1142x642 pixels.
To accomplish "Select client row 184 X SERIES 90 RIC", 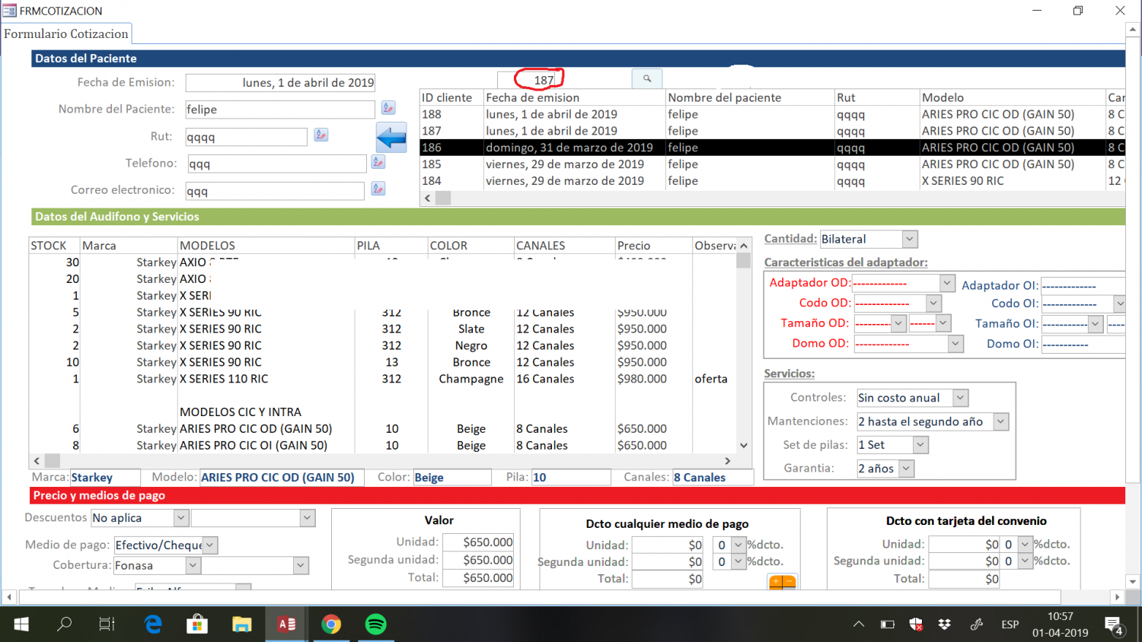I will pos(772,181).
